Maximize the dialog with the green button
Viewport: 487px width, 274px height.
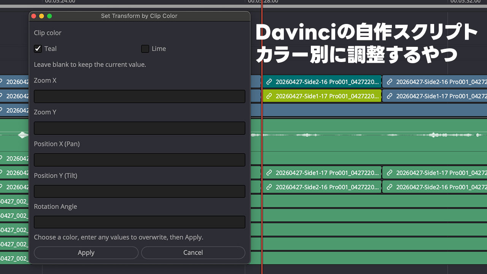click(49, 16)
